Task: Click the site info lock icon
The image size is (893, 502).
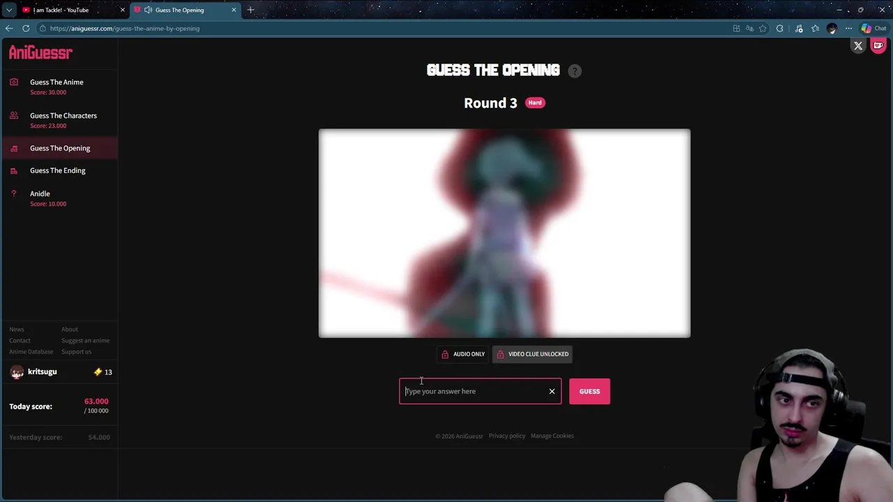Action: click(43, 29)
